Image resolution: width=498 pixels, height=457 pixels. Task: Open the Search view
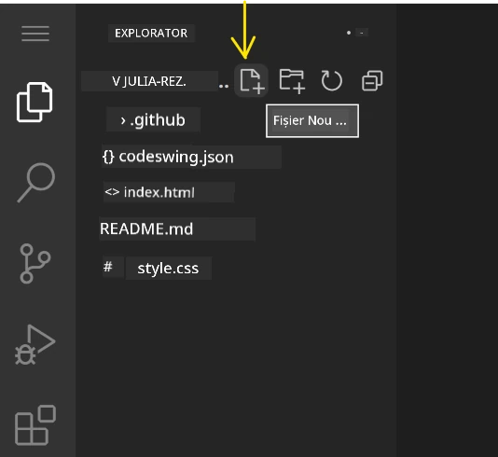(35, 182)
